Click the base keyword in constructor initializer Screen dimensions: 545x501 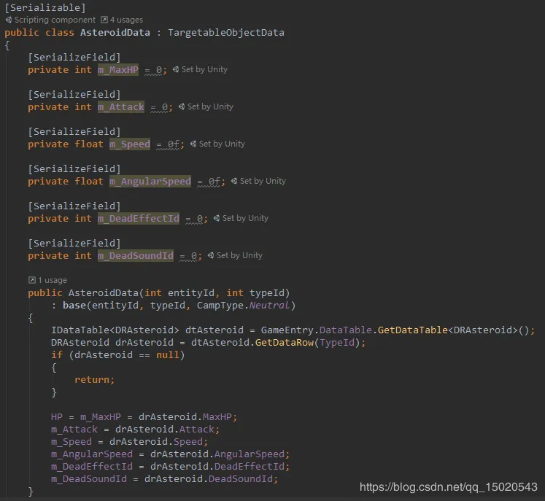74,306
